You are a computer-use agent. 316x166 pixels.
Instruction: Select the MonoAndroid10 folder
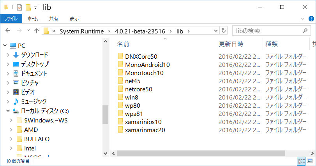coord(147,65)
